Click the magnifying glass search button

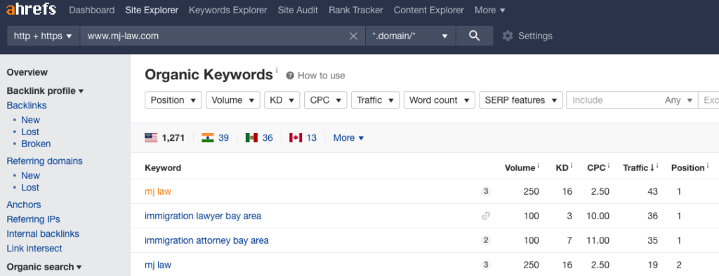(x=475, y=36)
